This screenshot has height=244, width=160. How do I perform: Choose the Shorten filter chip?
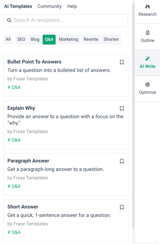tap(111, 40)
